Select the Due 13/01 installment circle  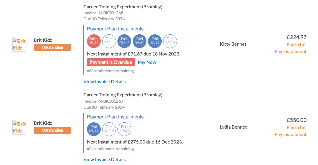pos(124,129)
